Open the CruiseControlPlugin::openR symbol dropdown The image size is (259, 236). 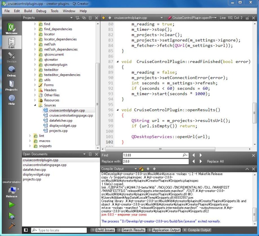tap(192, 18)
